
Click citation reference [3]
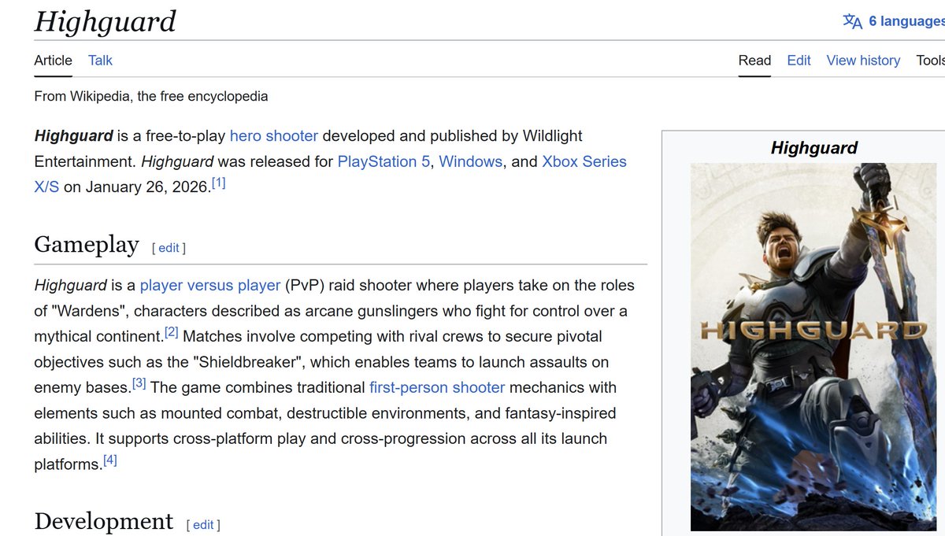click(x=139, y=383)
